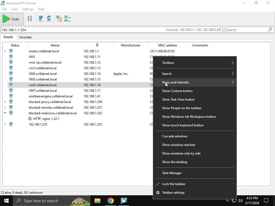Expand News and interests submenu

[x=195, y=82]
